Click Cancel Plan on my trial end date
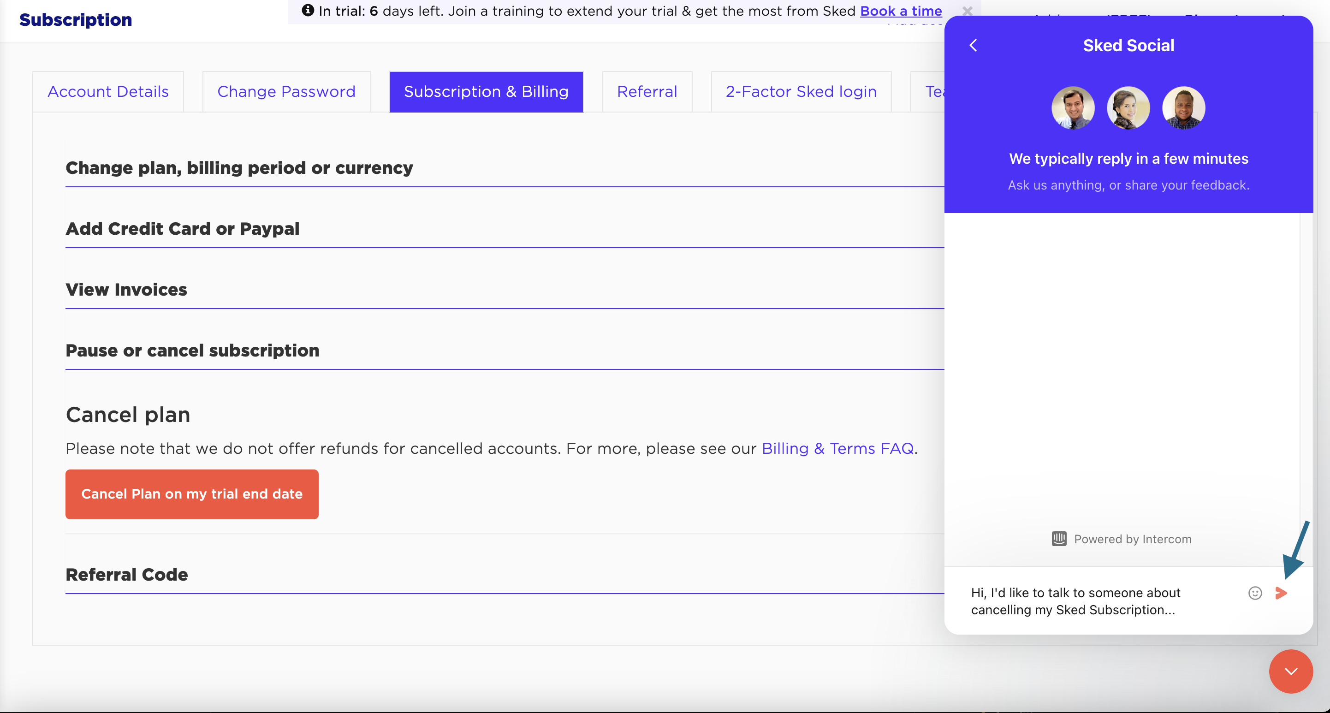This screenshot has width=1330, height=713. click(x=191, y=494)
